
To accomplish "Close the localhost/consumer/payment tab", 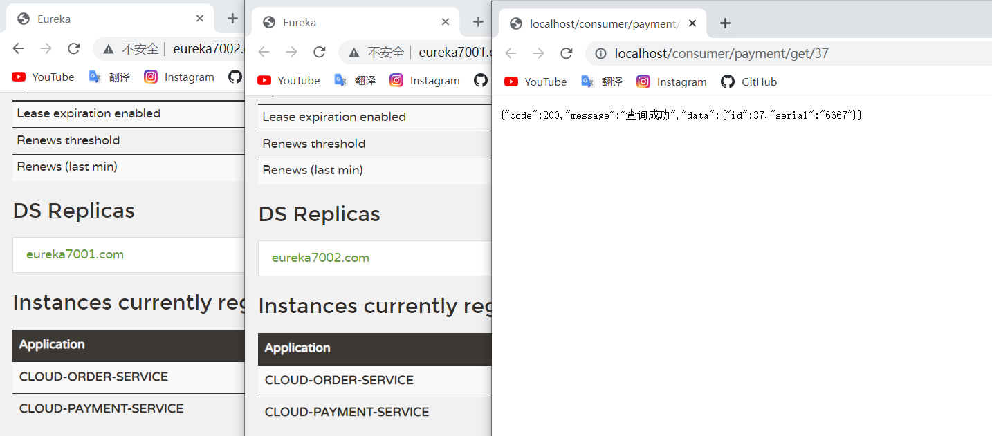I will pyautogui.click(x=692, y=23).
